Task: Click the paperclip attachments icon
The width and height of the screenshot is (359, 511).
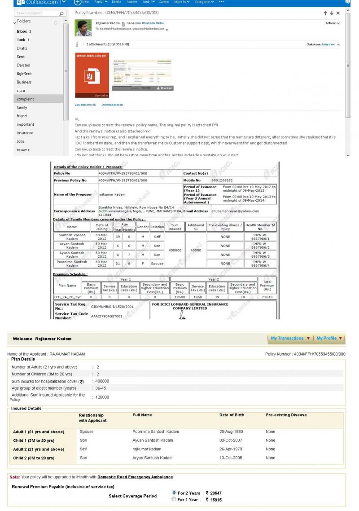Action: [x=77, y=44]
